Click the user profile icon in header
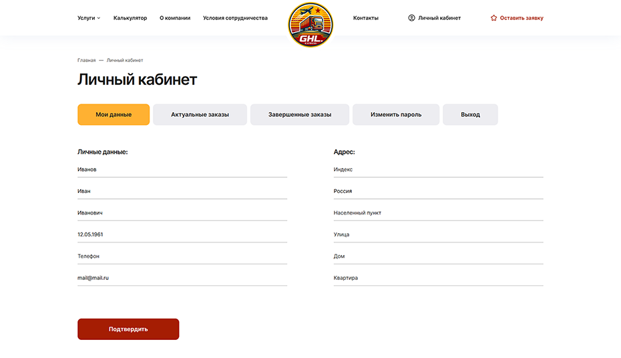The width and height of the screenshot is (621, 358). (411, 18)
